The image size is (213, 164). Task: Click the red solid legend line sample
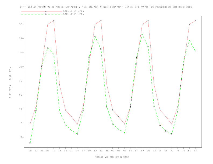coord(42,11)
